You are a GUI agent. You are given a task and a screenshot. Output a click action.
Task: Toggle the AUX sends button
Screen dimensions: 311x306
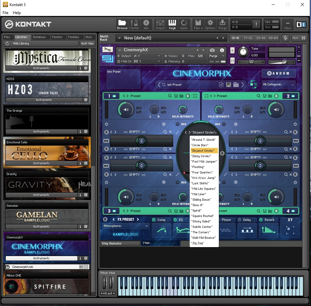pos(295,38)
